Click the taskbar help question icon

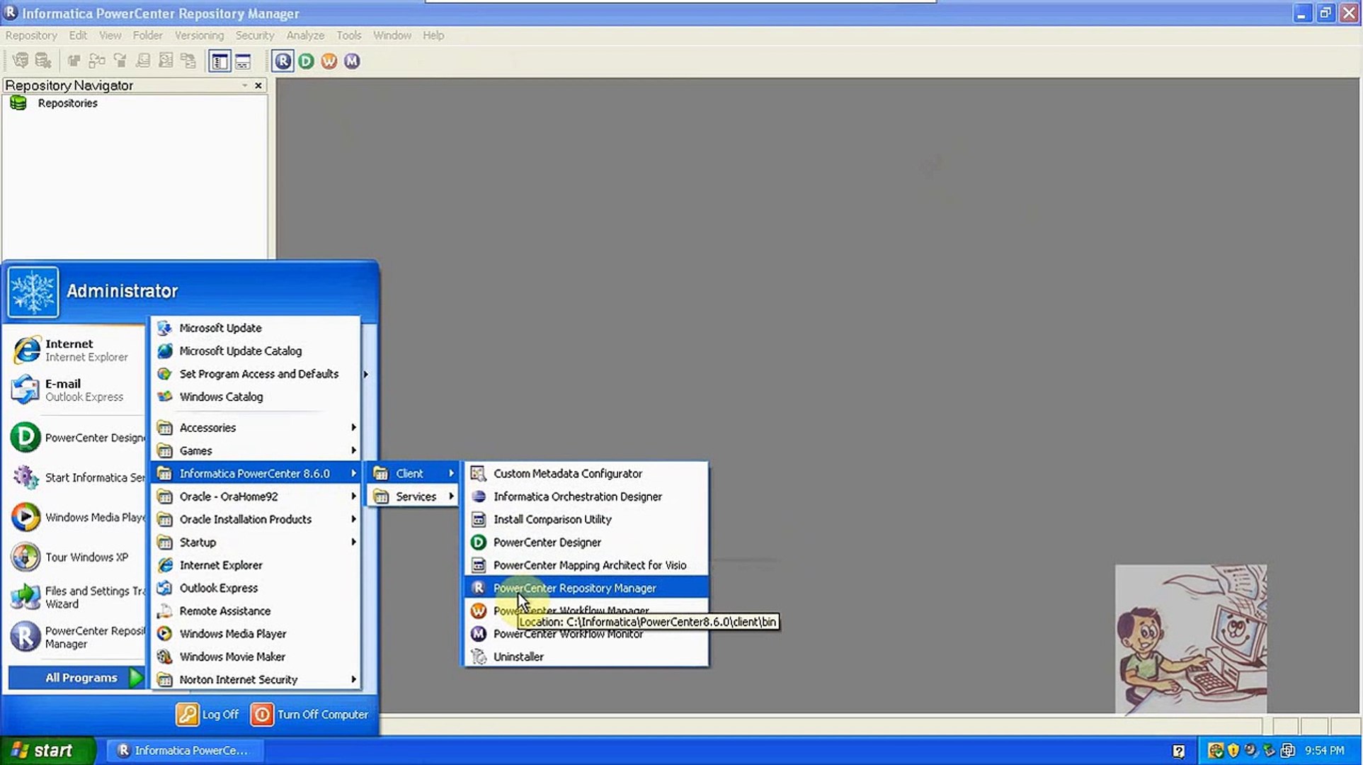click(1178, 751)
